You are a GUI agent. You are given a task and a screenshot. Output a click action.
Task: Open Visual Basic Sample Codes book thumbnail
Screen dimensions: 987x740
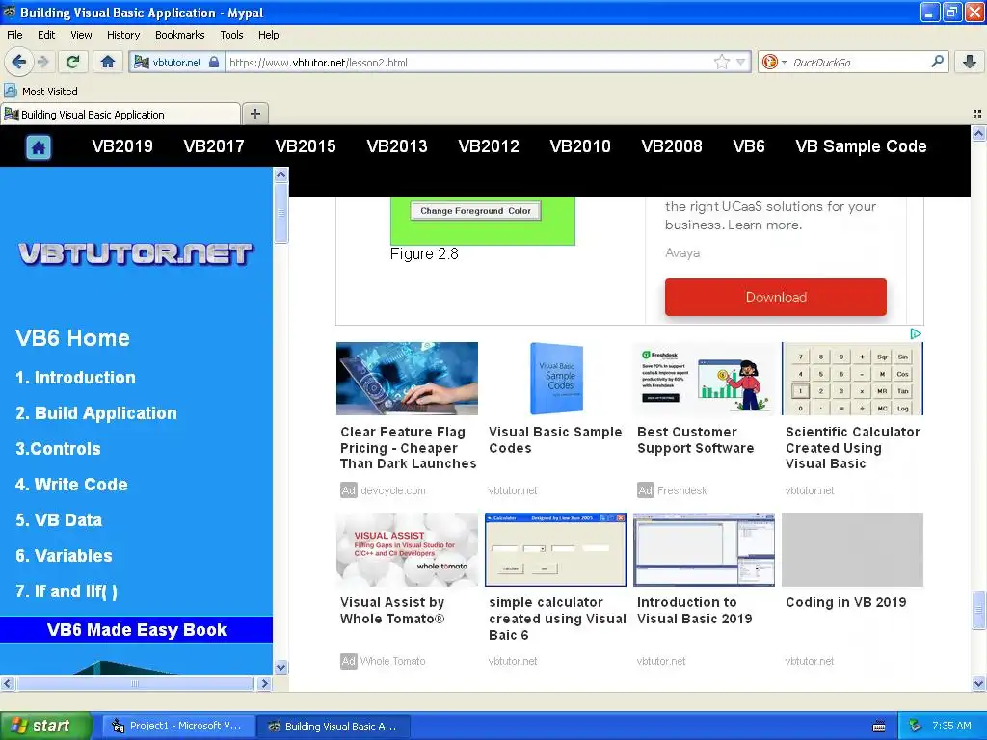click(556, 378)
